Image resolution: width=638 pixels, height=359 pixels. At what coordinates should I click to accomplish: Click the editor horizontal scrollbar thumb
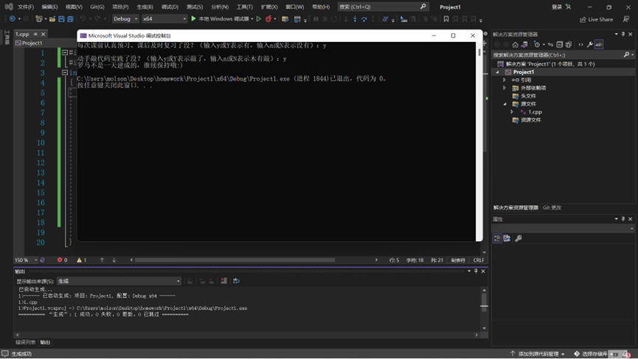pyautogui.click(x=235, y=259)
